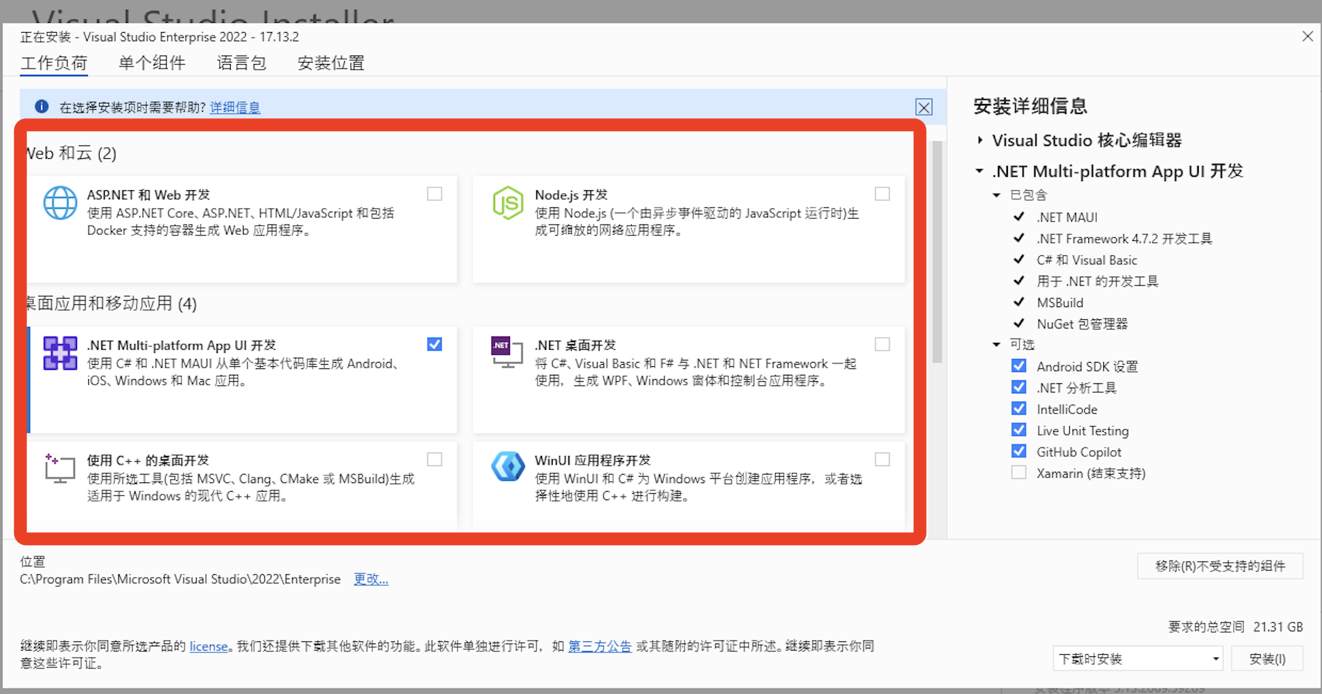Image resolution: width=1322 pixels, height=694 pixels.
Task: Click the Node.js workload icon
Action: pyautogui.click(x=507, y=202)
